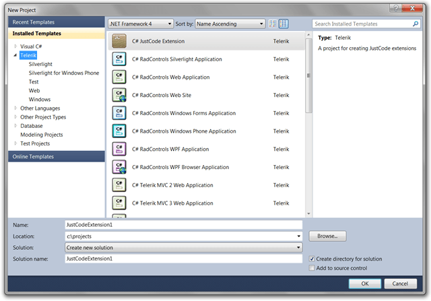The width and height of the screenshot is (431, 301).
Task: Open the Online Templates section
Action: (x=57, y=156)
